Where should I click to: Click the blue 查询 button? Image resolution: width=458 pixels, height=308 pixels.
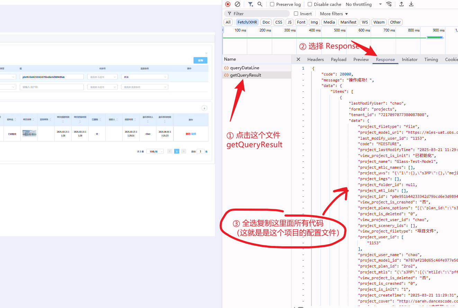pyautogui.click(x=200, y=60)
